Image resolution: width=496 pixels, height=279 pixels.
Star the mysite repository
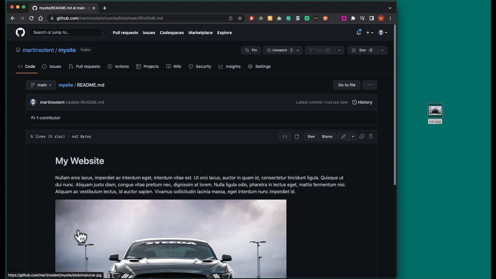coord(362,50)
